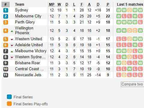Sort table by points P column header
This screenshot has width=144, height=108.
(x=108, y=4)
